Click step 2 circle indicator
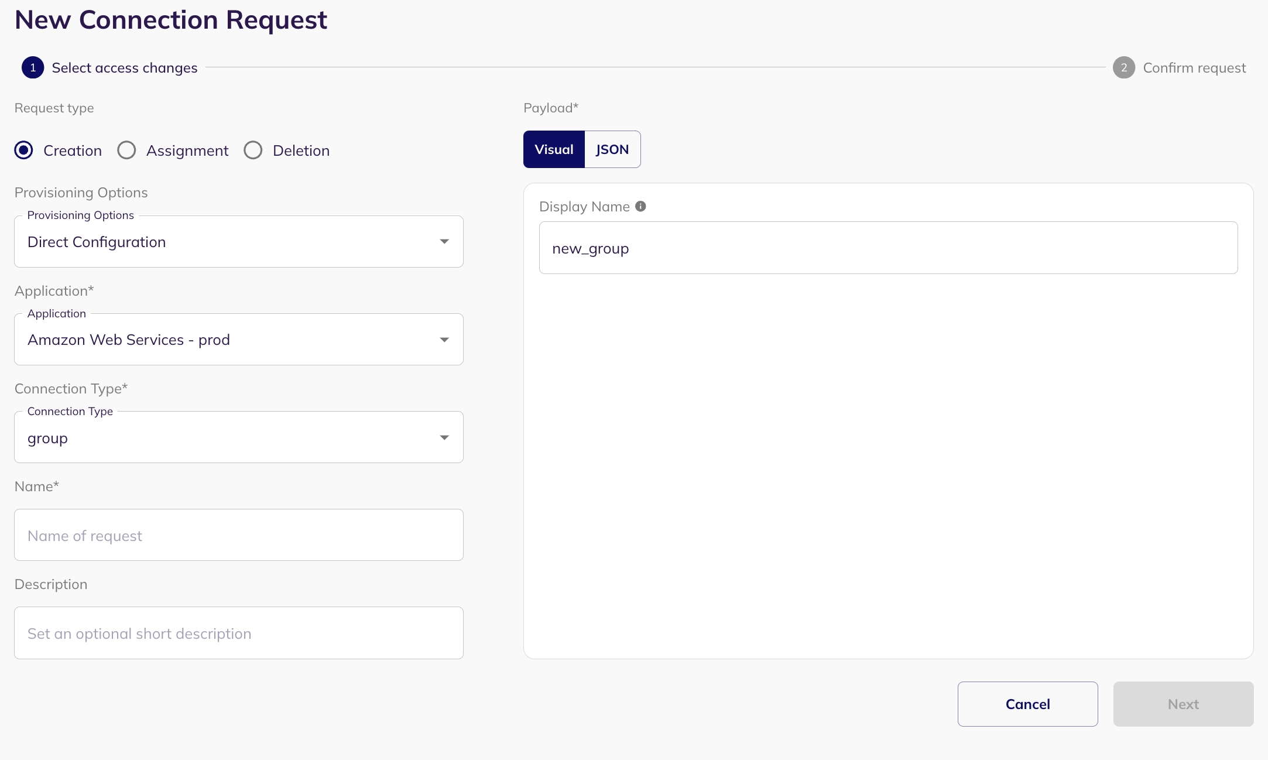 tap(1123, 67)
